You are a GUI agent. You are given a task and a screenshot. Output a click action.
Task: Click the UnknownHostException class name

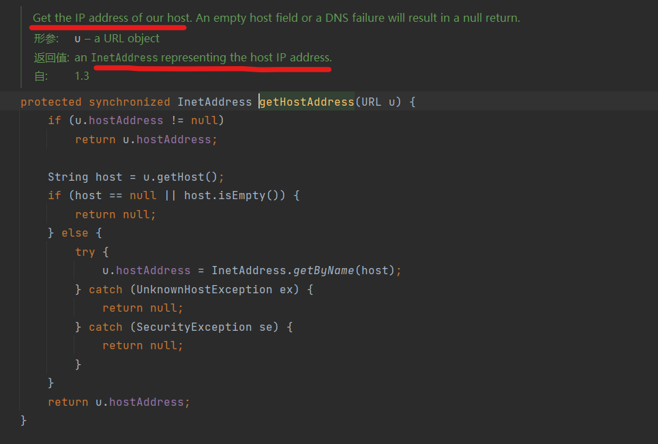[204, 289]
